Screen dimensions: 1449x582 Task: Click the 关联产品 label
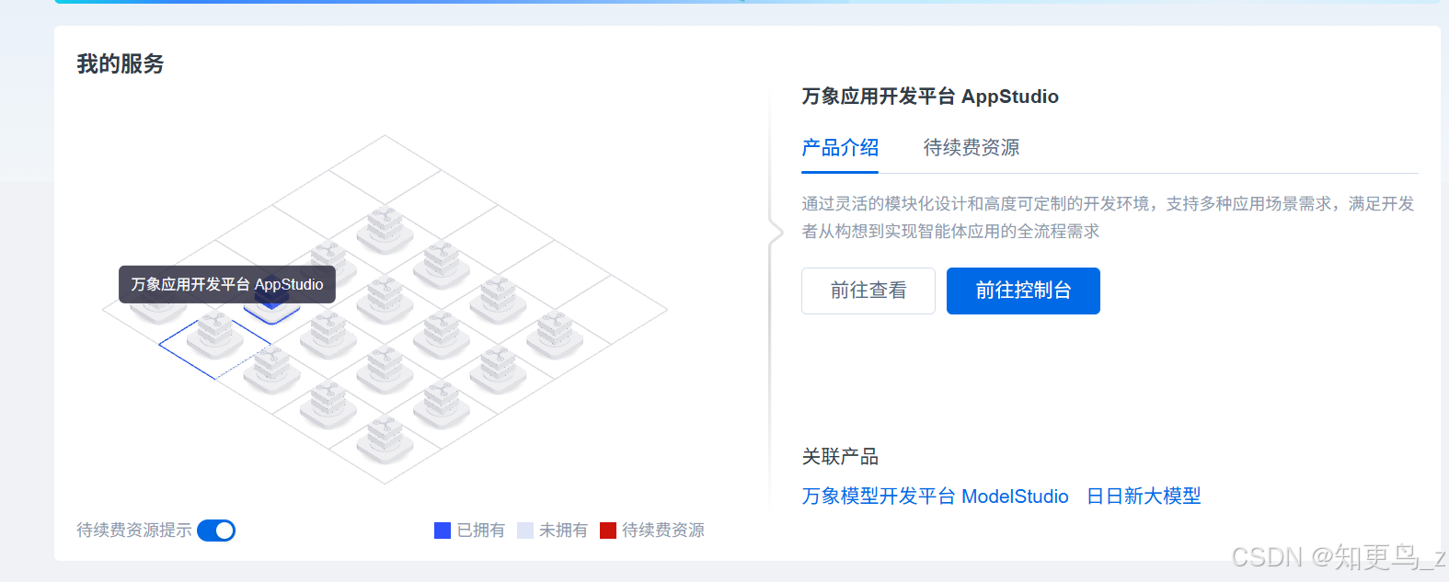coord(840,457)
